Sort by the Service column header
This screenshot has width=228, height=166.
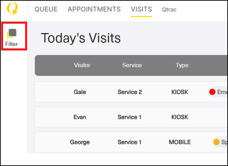pyautogui.click(x=132, y=65)
